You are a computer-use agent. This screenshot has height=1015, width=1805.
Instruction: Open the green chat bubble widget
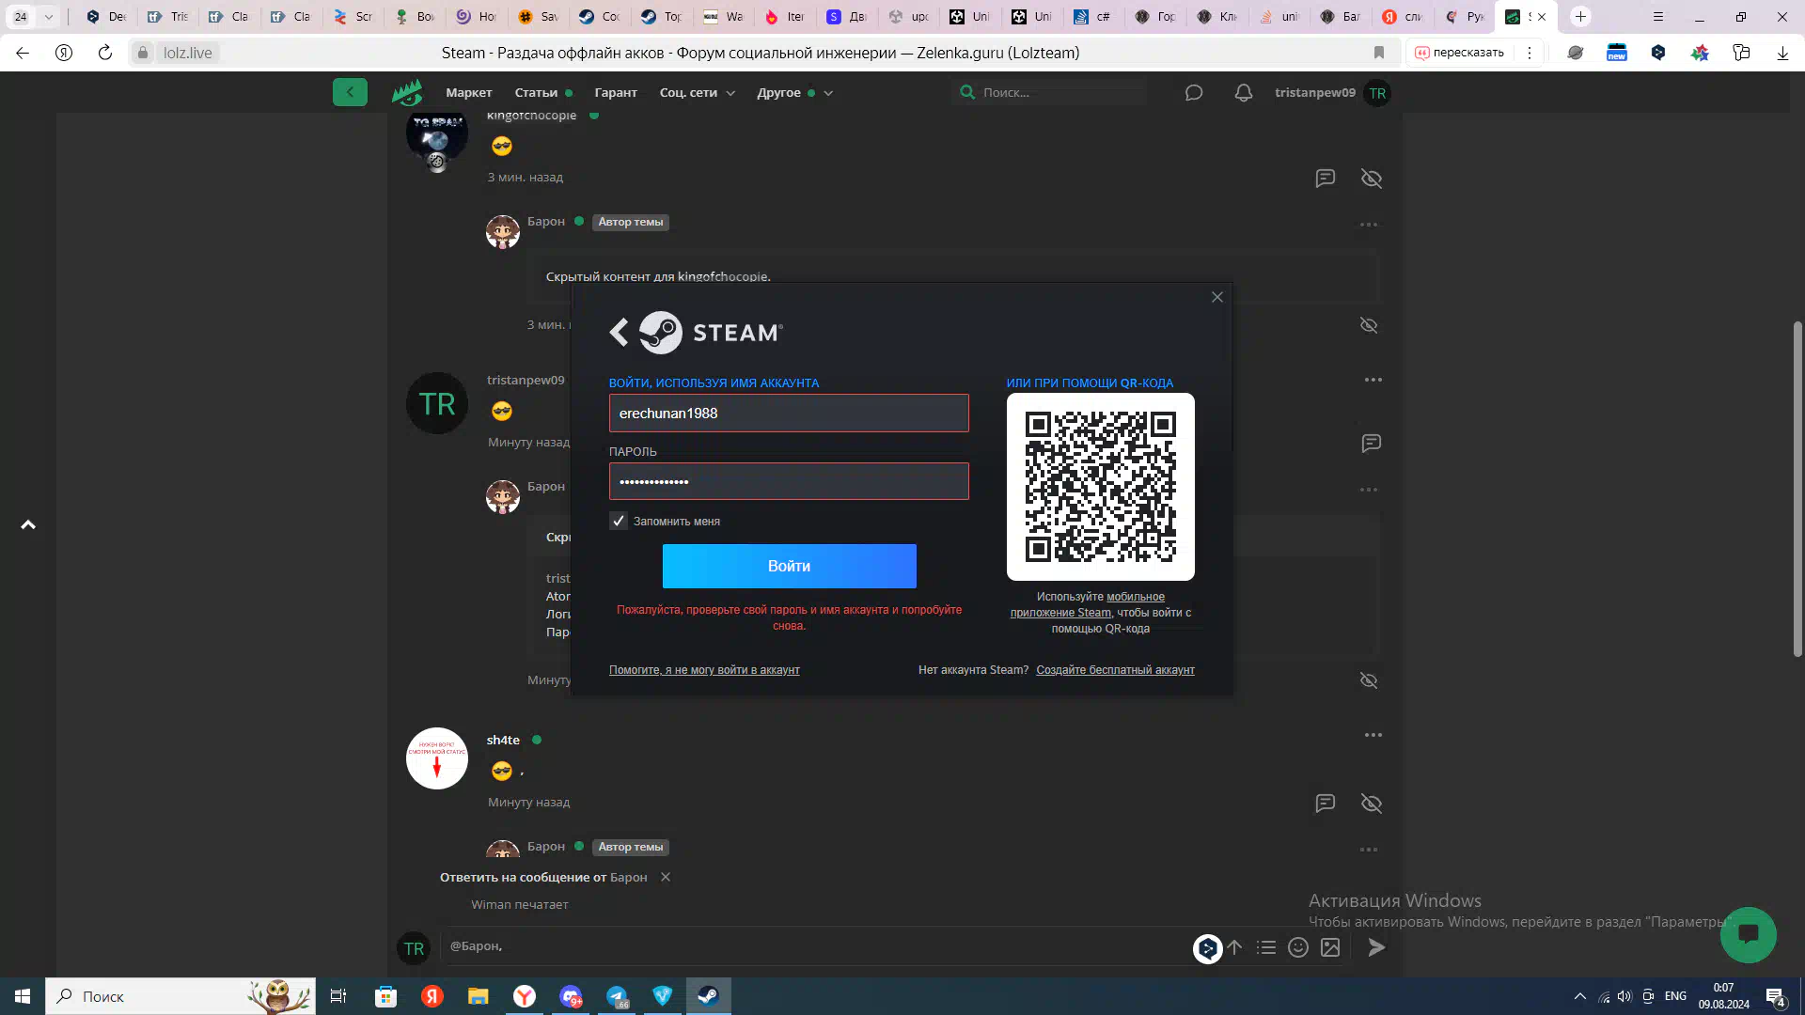click(1749, 934)
